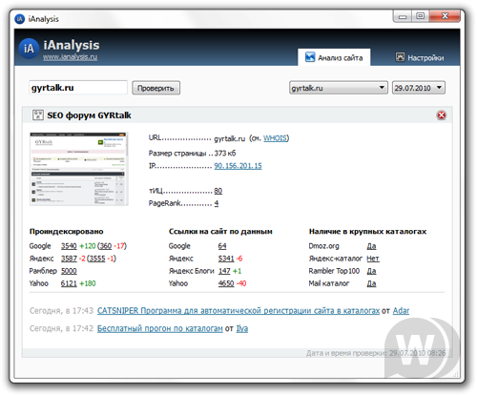Open Google indexed count 360 in parentheses
This screenshot has width=477, height=395.
coord(106,246)
